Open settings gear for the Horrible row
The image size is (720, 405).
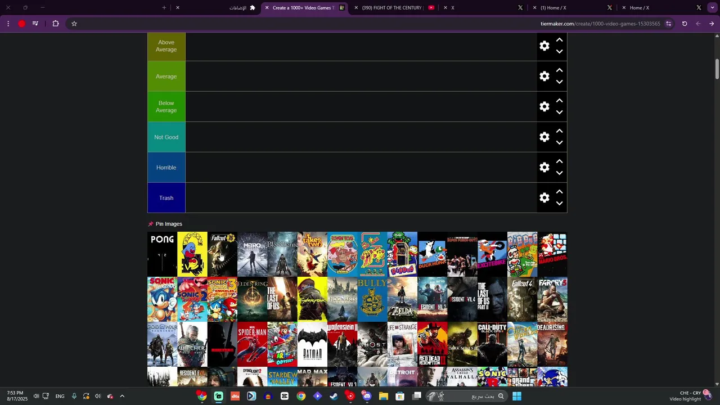544,168
